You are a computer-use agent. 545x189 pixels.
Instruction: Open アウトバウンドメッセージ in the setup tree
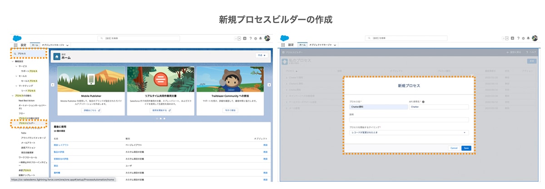point(33,137)
